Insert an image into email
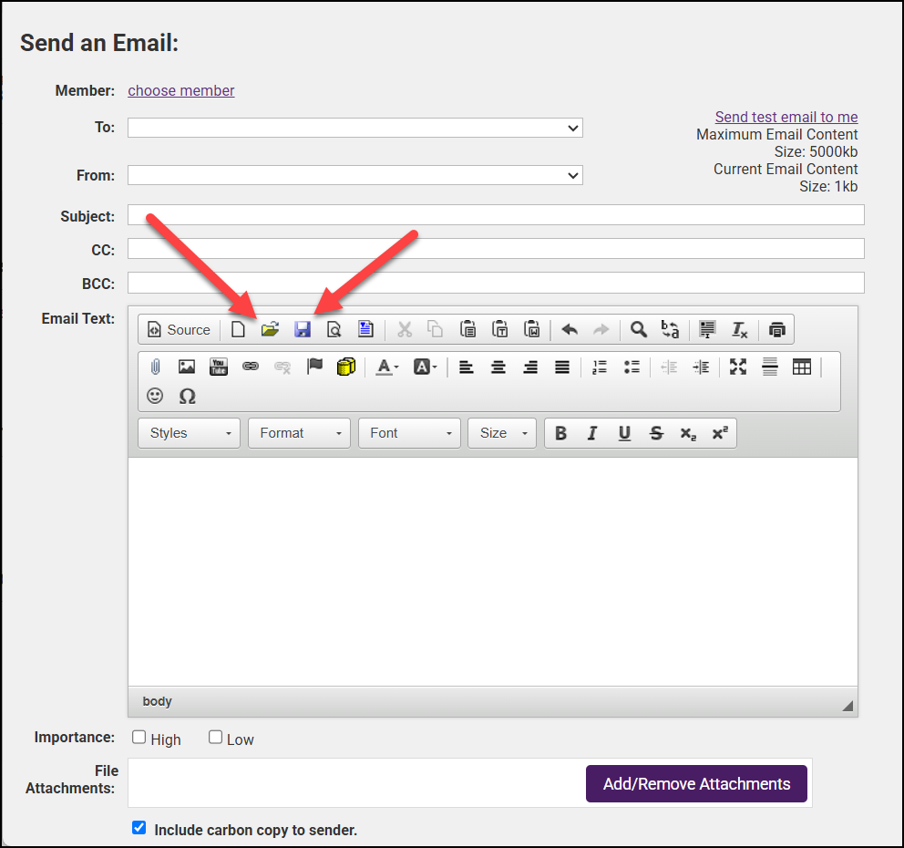Viewport: 904px width, 848px height. point(187,367)
